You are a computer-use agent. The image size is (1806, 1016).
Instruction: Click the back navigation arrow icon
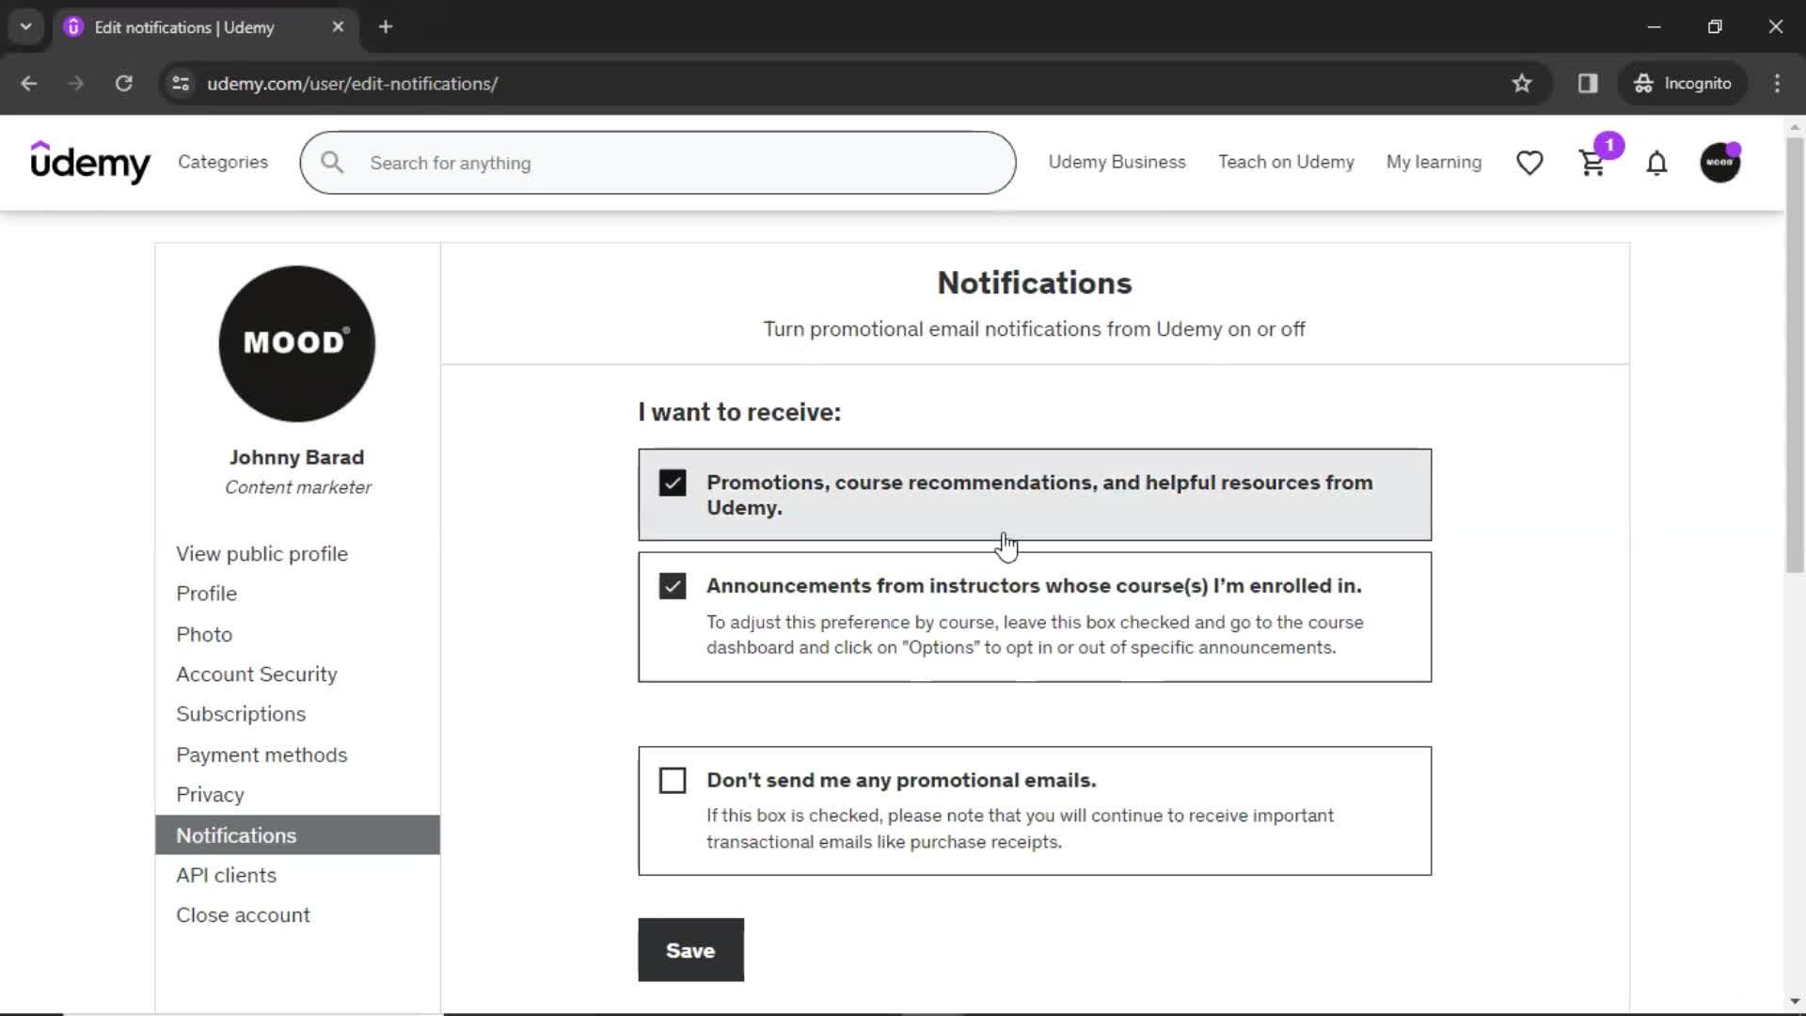pos(30,83)
